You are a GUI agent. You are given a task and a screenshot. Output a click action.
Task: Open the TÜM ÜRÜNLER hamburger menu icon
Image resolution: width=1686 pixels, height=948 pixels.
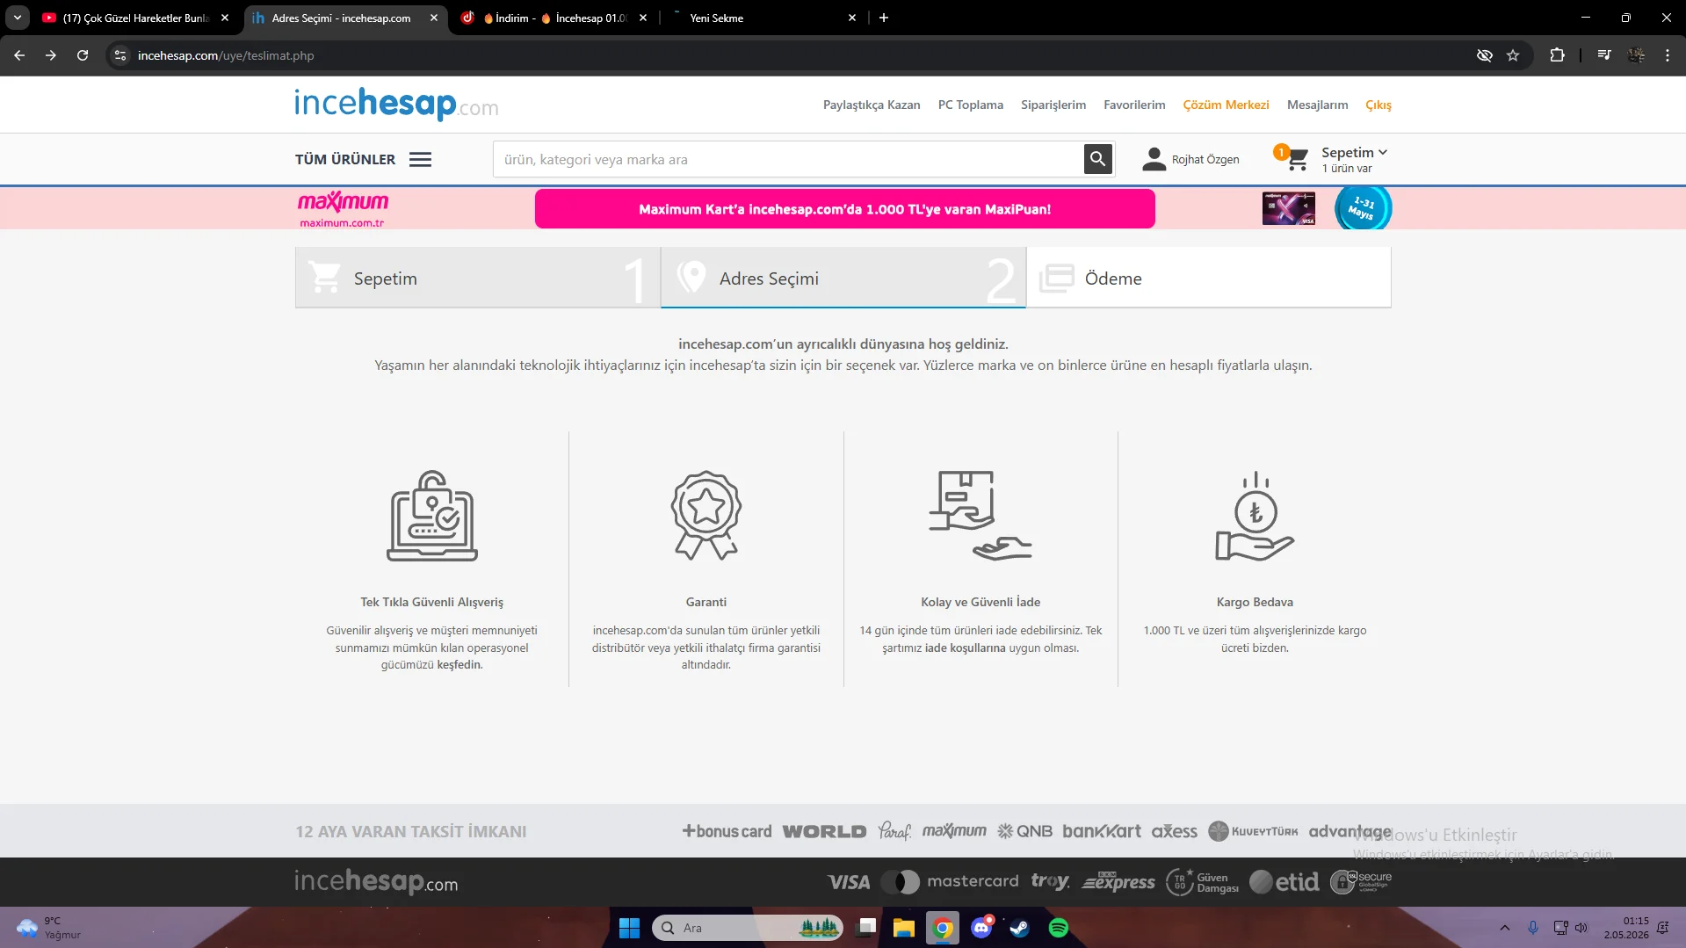(420, 159)
